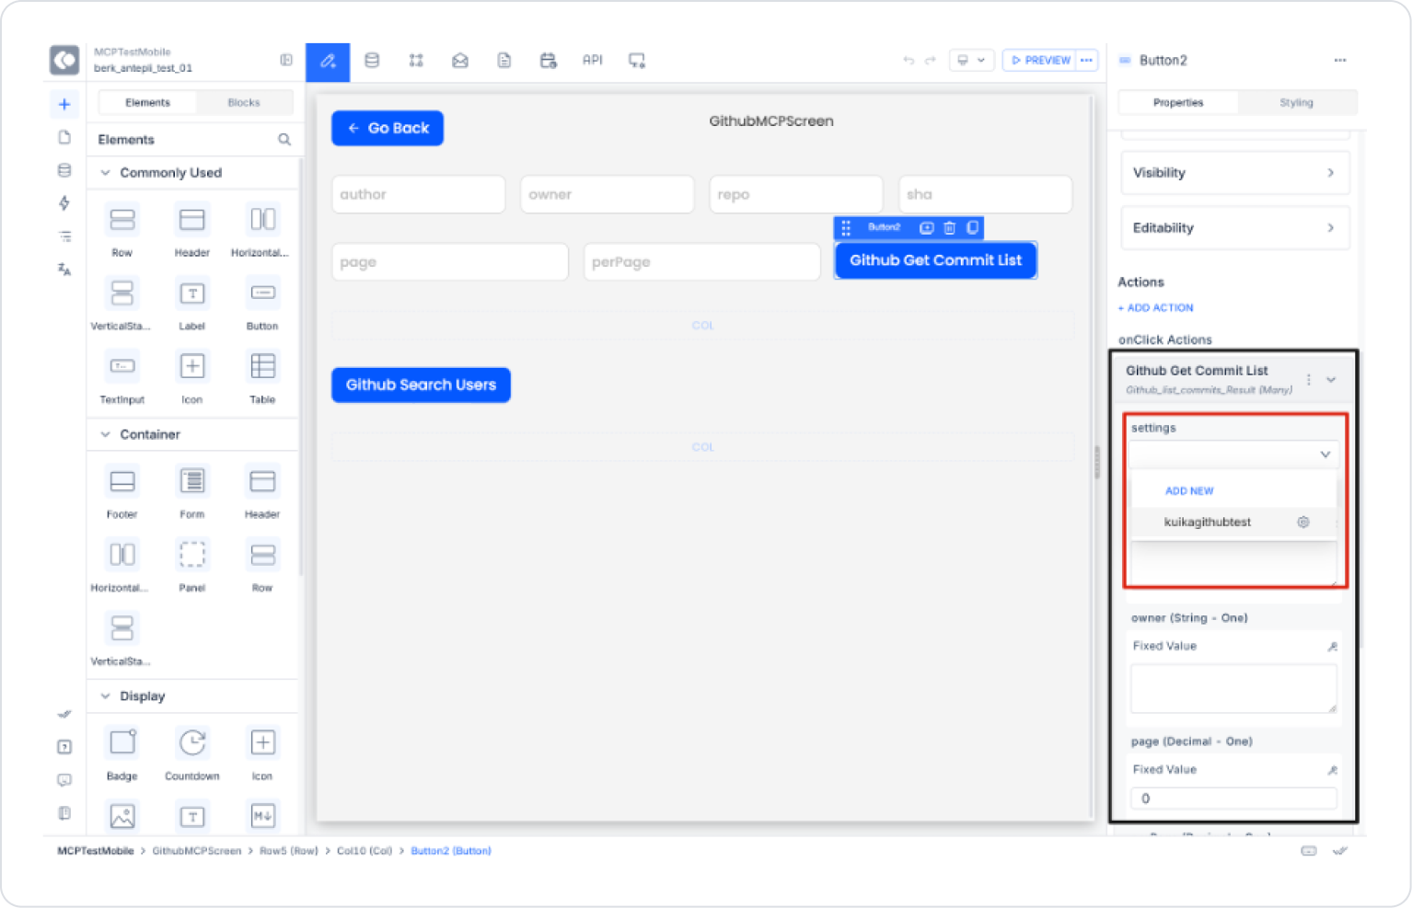Collapse the Container section

[106, 434]
